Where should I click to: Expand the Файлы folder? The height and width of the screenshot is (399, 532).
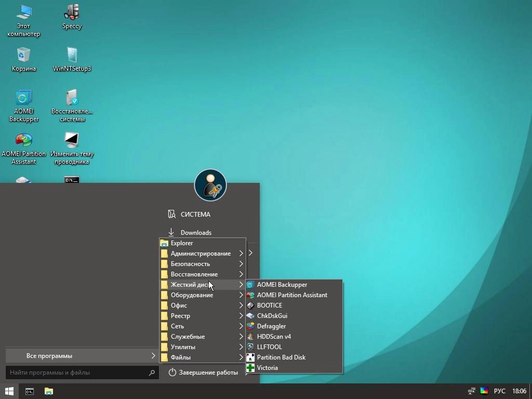[x=203, y=357]
